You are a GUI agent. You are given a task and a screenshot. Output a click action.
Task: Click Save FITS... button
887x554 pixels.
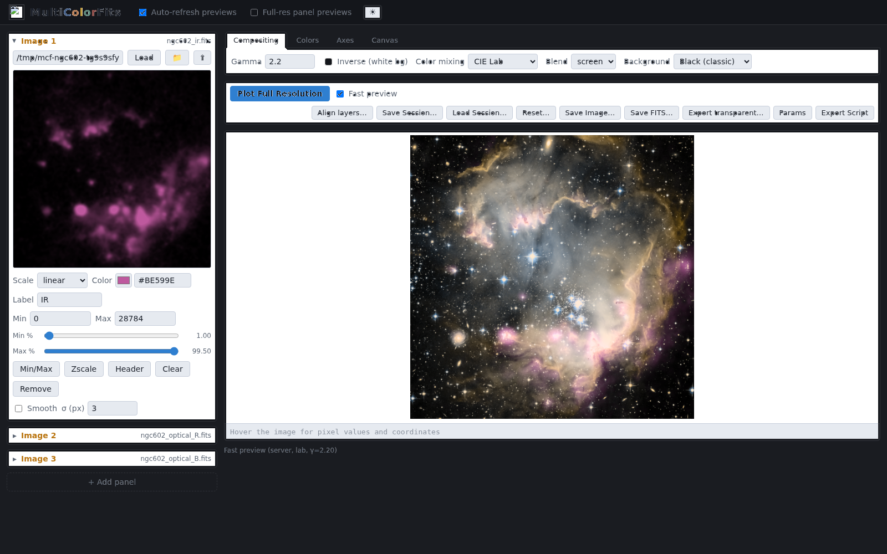[x=651, y=112]
